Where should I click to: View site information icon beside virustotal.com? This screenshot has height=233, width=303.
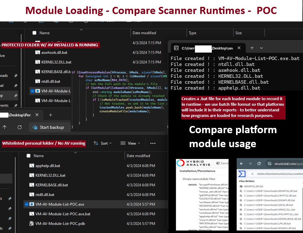click(269, 164)
